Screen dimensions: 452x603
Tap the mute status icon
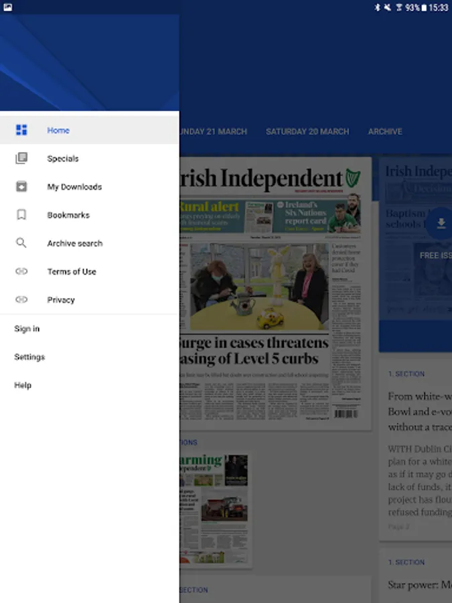coord(388,7)
